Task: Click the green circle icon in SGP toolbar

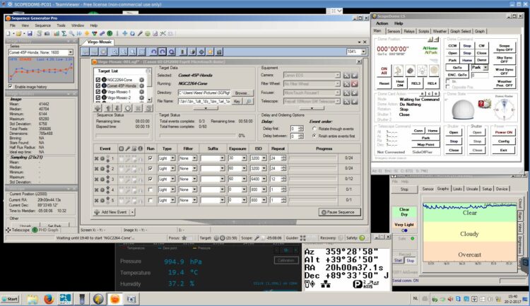Action: coord(110,33)
